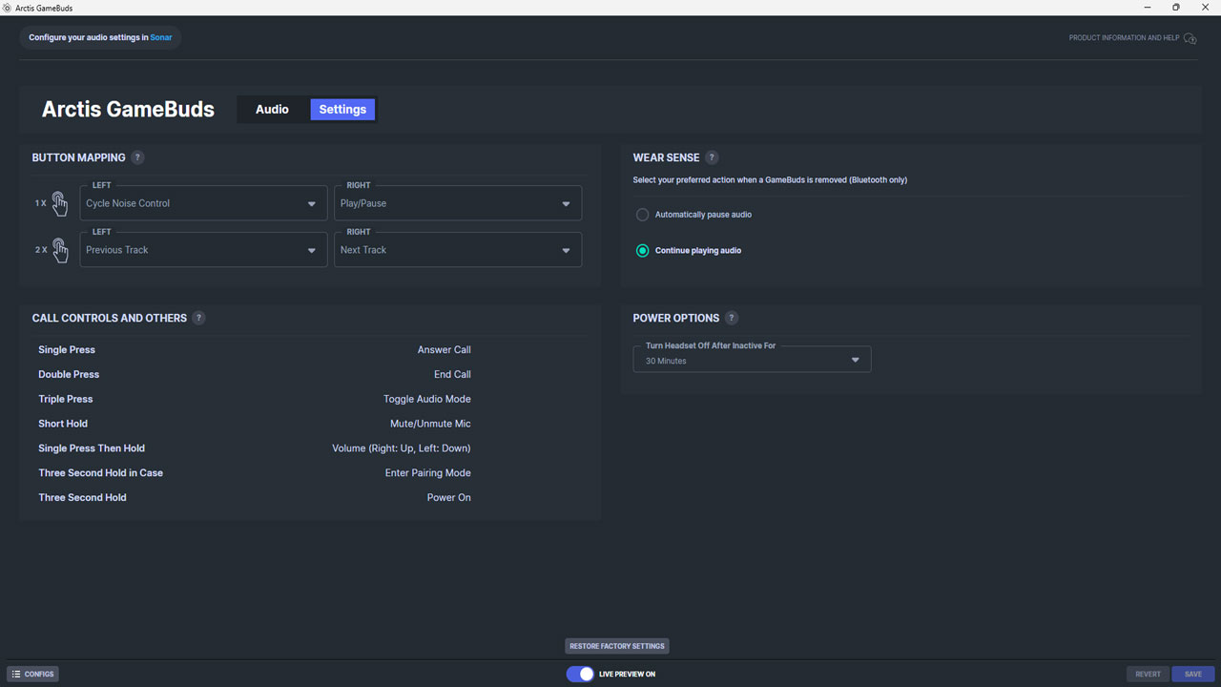Select Automatically pause audio option
The image size is (1221, 687).
point(693,215)
